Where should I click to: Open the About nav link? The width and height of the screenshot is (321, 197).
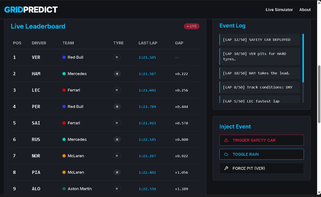305,10
